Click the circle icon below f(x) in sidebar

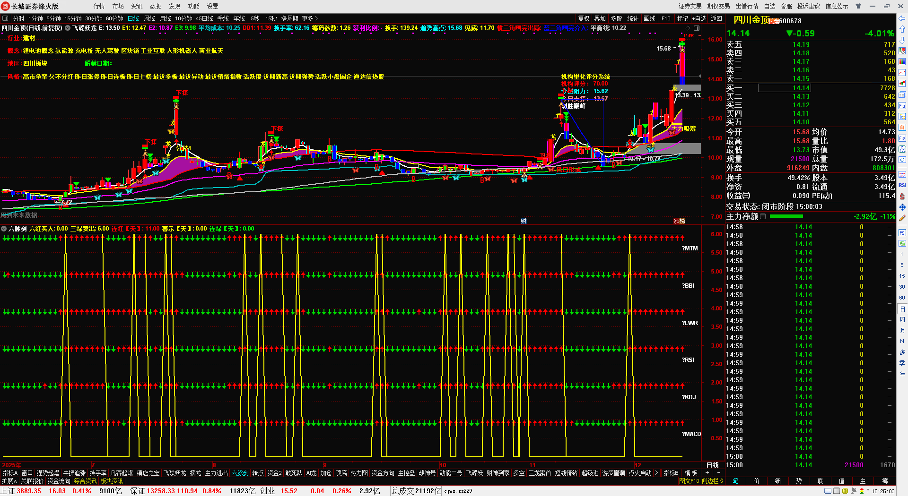[902, 160]
